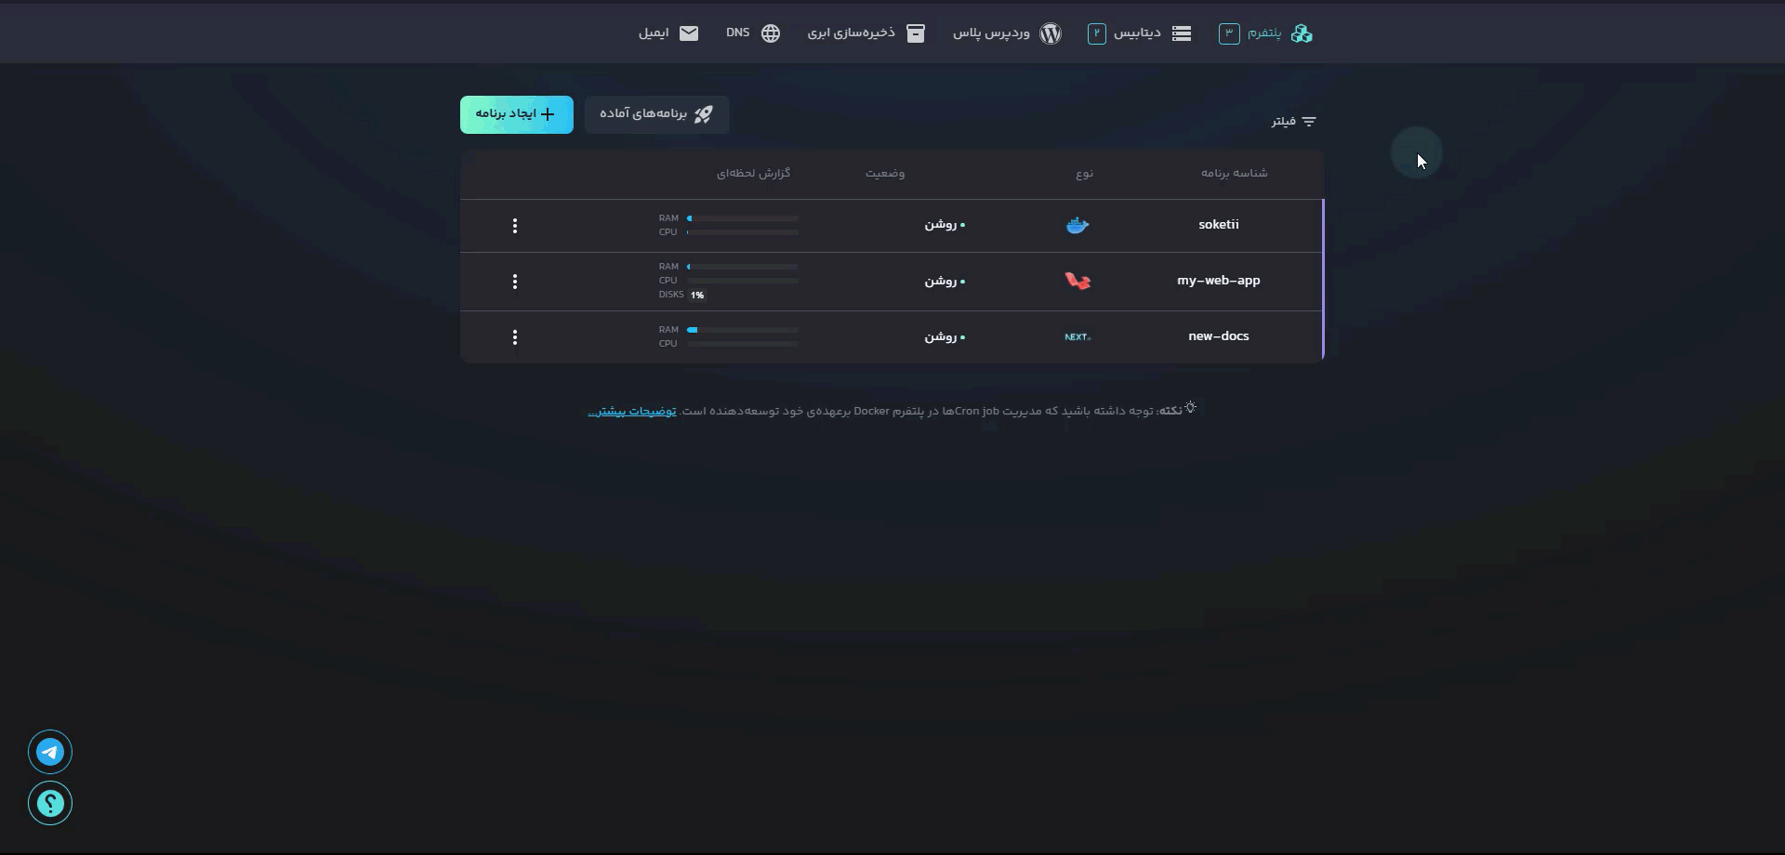
Task: Click the WordPress logo icon
Action: pyautogui.click(x=1051, y=33)
